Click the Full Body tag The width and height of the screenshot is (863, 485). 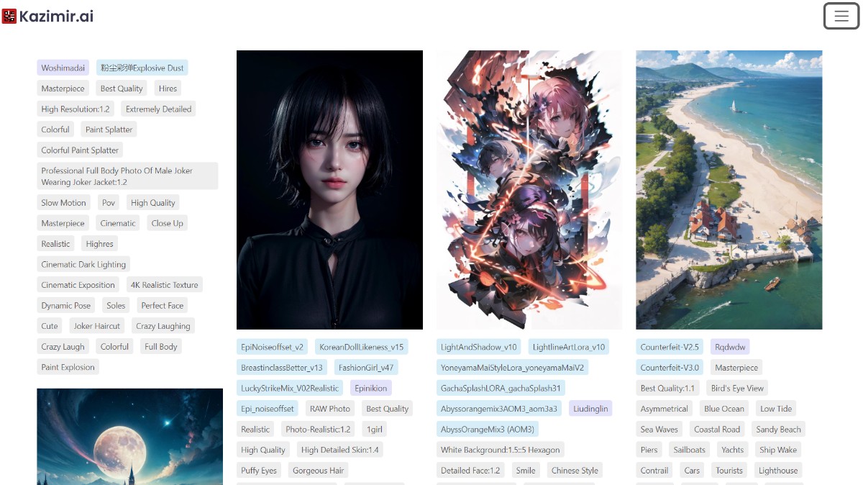161,347
